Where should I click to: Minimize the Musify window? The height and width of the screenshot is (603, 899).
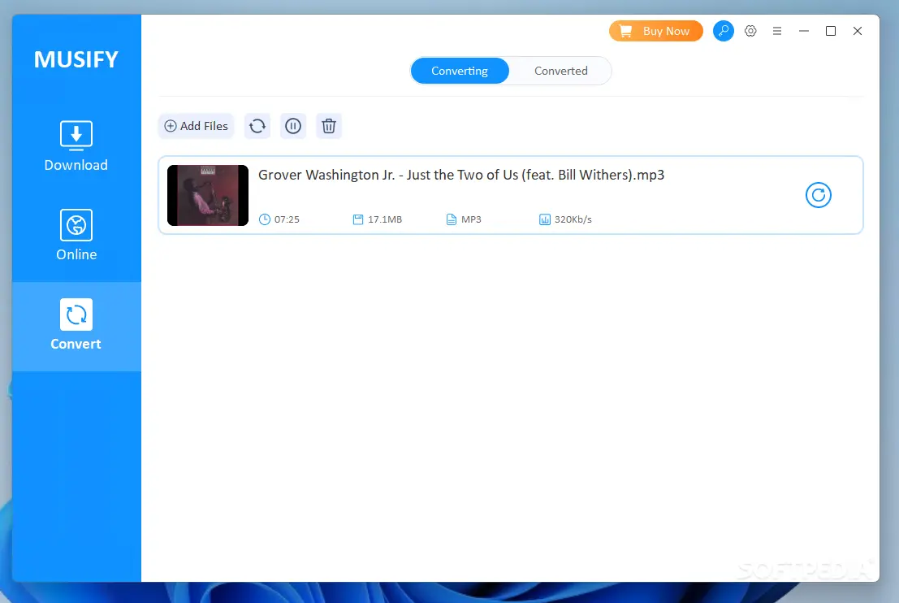tap(804, 31)
